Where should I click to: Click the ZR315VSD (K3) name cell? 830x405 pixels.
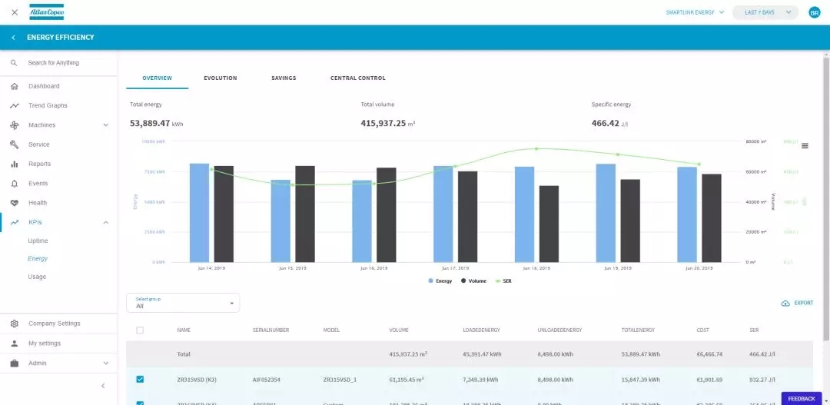coord(198,380)
